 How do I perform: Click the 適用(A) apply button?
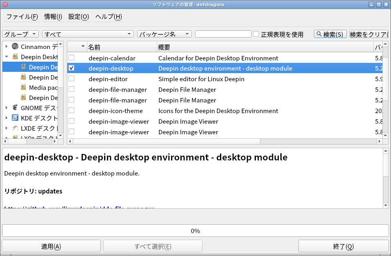[51, 247]
